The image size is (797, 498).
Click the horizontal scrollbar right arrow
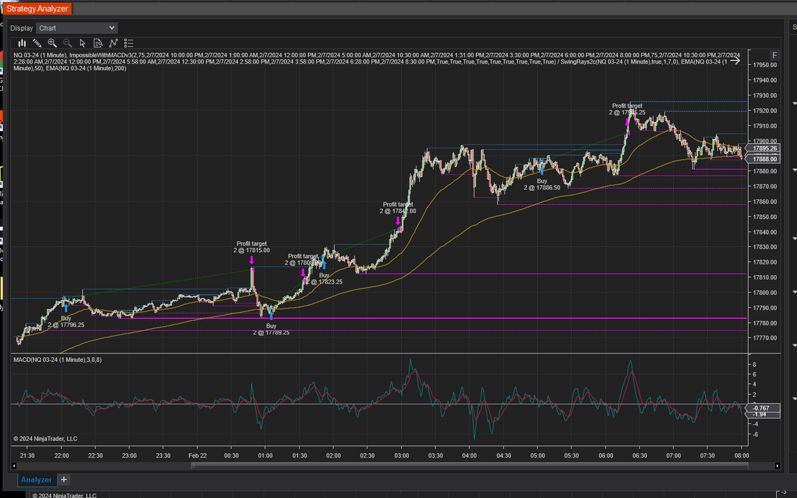[778, 466]
